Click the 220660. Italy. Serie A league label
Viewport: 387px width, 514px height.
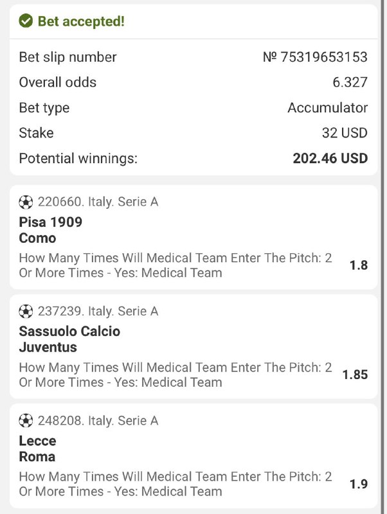pyautogui.click(x=98, y=202)
